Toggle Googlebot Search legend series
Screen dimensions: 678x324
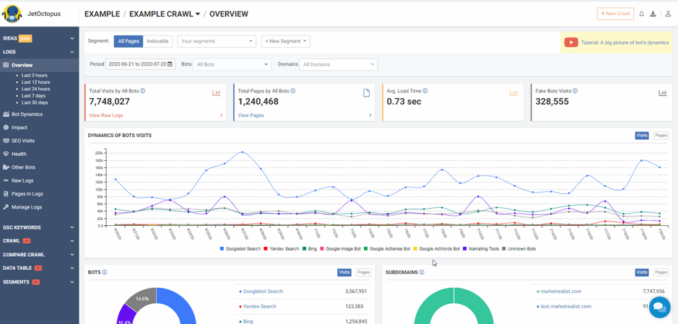(240, 249)
